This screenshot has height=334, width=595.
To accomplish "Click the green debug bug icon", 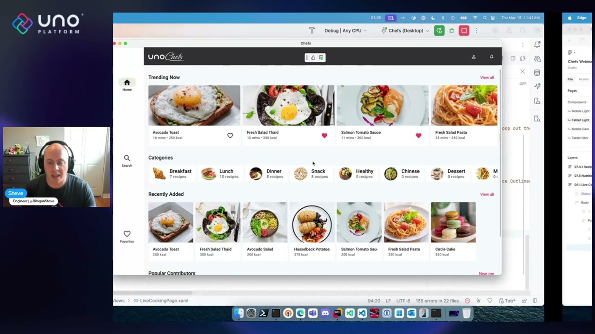I will pyautogui.click(x=451, y=31).
